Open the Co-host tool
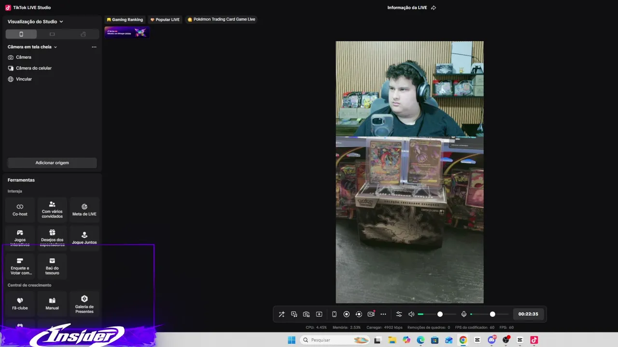Image resolution: width=618 pixels, height=347 pixels. click(x=20, y=210)
